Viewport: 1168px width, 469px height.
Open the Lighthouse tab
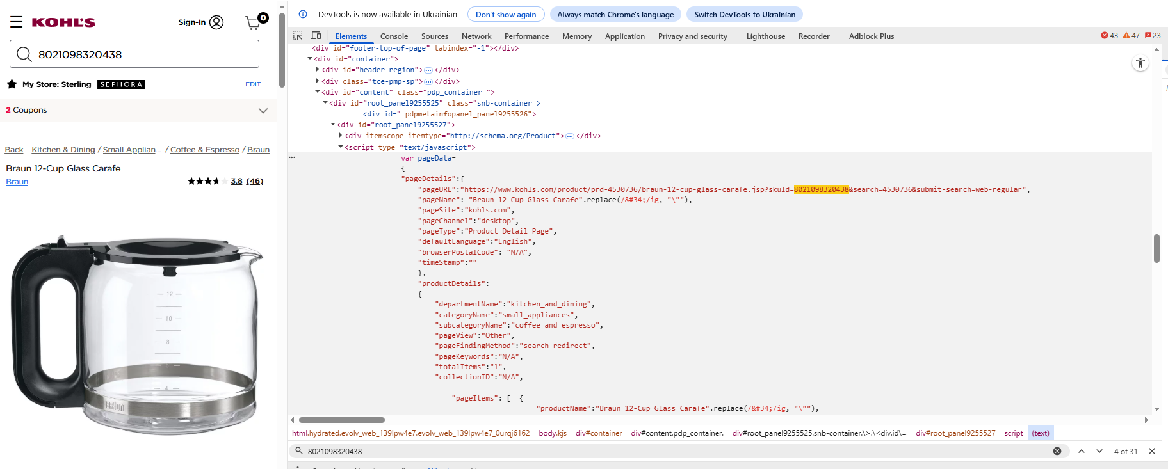tap(766, 36)
